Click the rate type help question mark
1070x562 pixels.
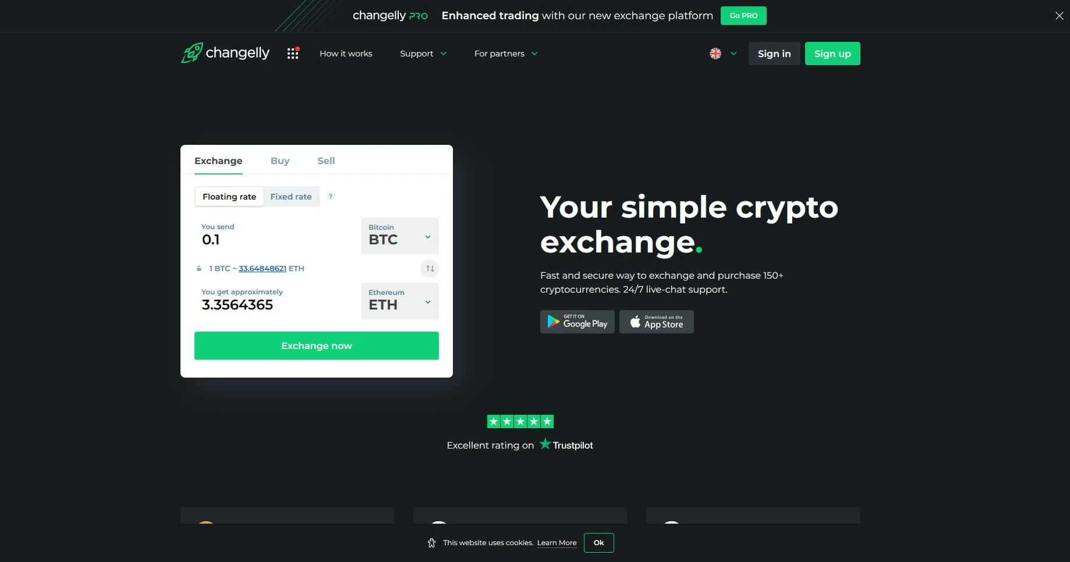pos(330,197)
